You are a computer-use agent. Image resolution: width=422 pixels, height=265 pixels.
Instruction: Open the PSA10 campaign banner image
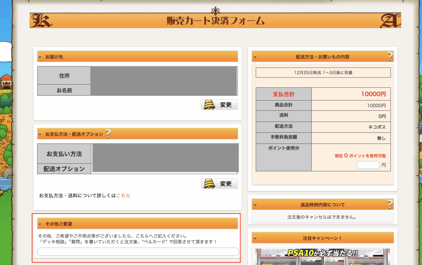pyautogui.click(x=322, y=257)
